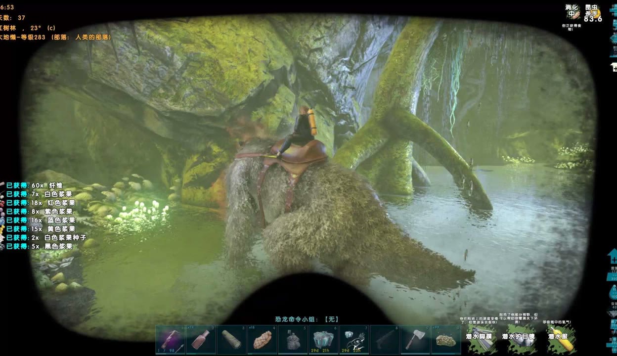Click the 已获得: 8x 紫色浆果 notification
Viewport: 617px width, 356px height.
click(x=40, y=212)
